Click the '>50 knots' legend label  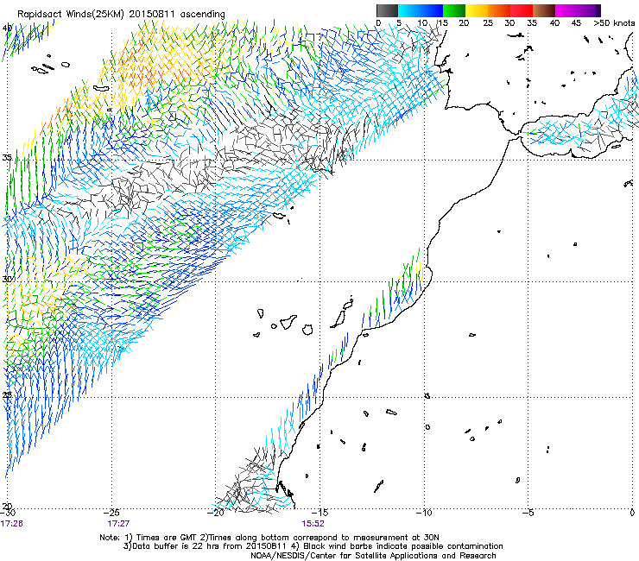click(614, 23)
